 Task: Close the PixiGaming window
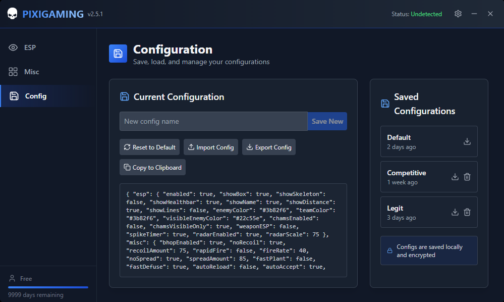click(490, 14)
